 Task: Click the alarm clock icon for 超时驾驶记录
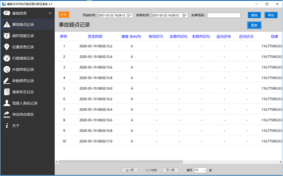pyautogui.click(x=6, y=36)
